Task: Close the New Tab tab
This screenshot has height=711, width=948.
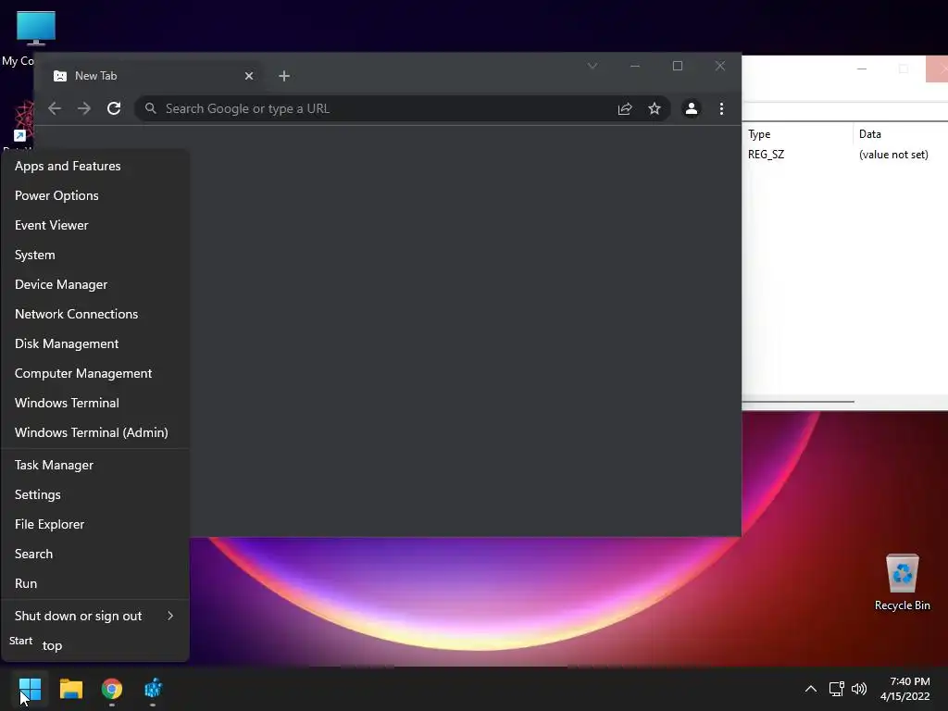Action: (x=248, y=76)
